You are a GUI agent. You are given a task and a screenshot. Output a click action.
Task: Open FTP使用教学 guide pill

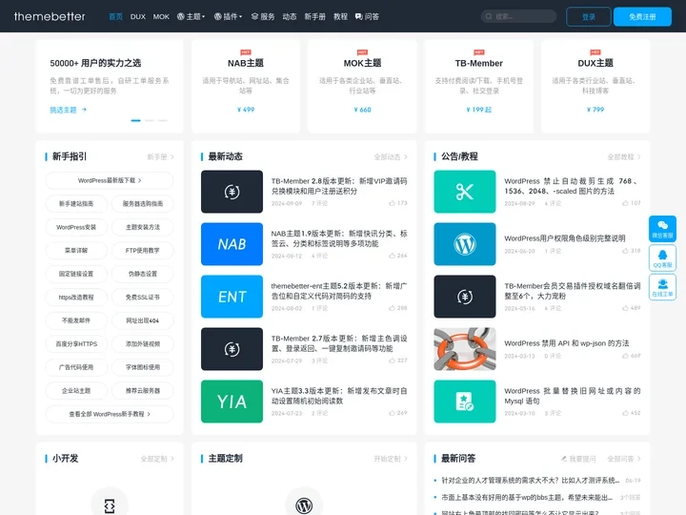143,251
